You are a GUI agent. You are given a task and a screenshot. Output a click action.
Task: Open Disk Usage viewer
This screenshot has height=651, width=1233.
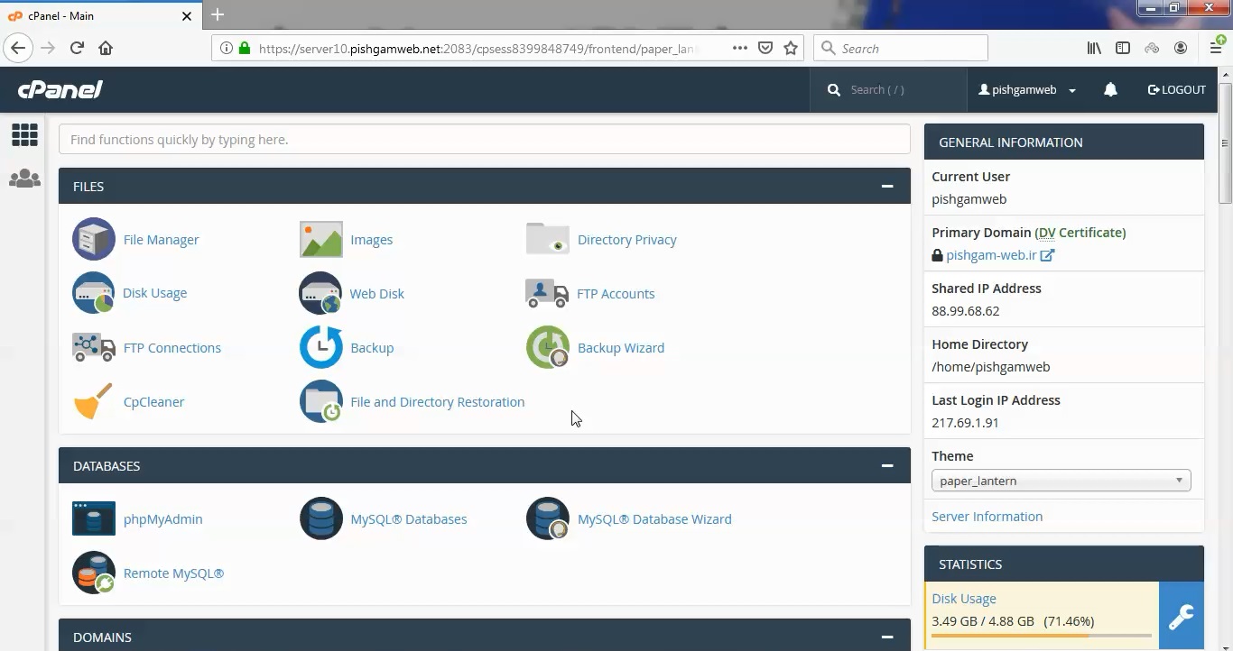(x=154, y=293)
